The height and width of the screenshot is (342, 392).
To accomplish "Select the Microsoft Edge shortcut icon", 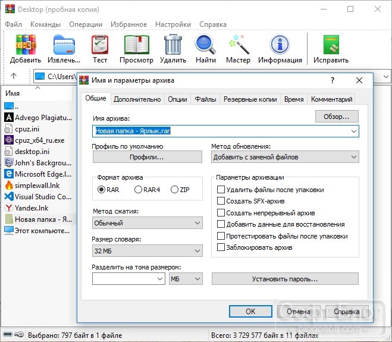I will (x=9, y=174).
